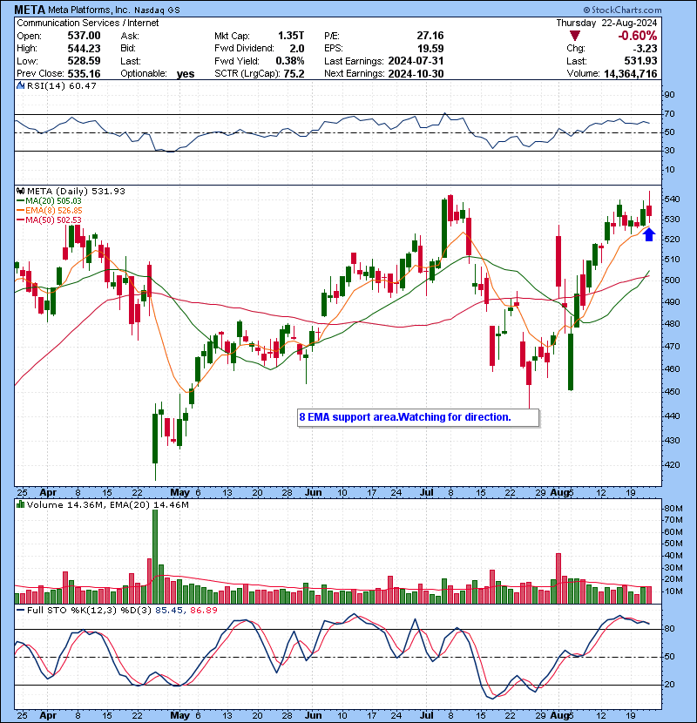Viewport: 697px width, 723px height.
Task: Click the Nasdaq GS exchange label
Action: [x=158, y=10]
